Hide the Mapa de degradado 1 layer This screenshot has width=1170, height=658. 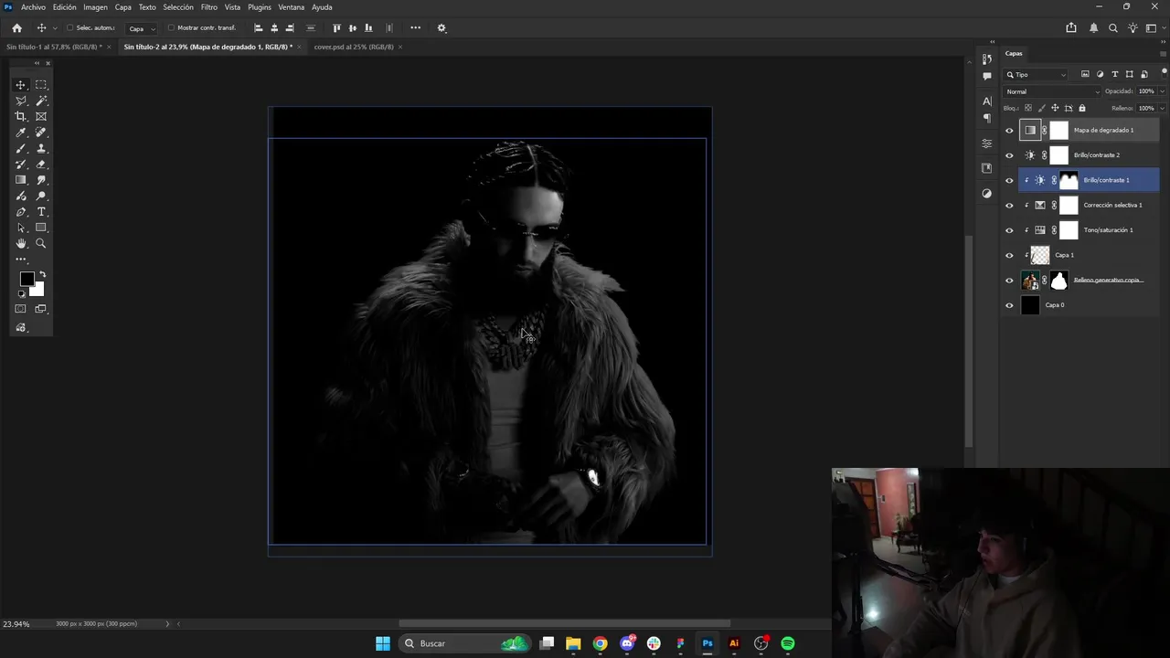point(1009,131)
